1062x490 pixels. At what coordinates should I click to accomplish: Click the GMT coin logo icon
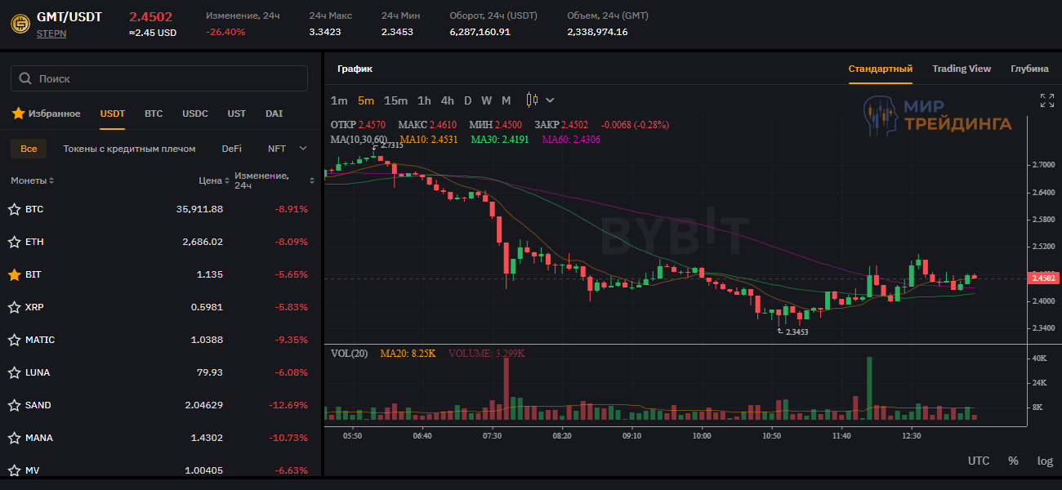pos(20,24)
